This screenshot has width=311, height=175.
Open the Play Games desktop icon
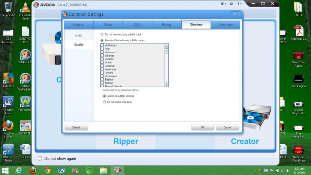25,104
